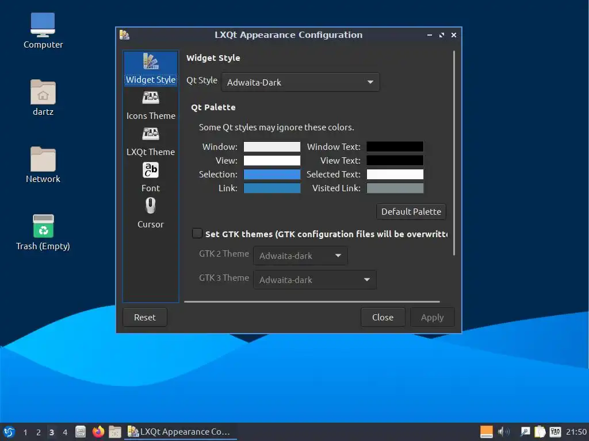
Task: Open the GTK 3 Theme dropdown
Action: 315,280
